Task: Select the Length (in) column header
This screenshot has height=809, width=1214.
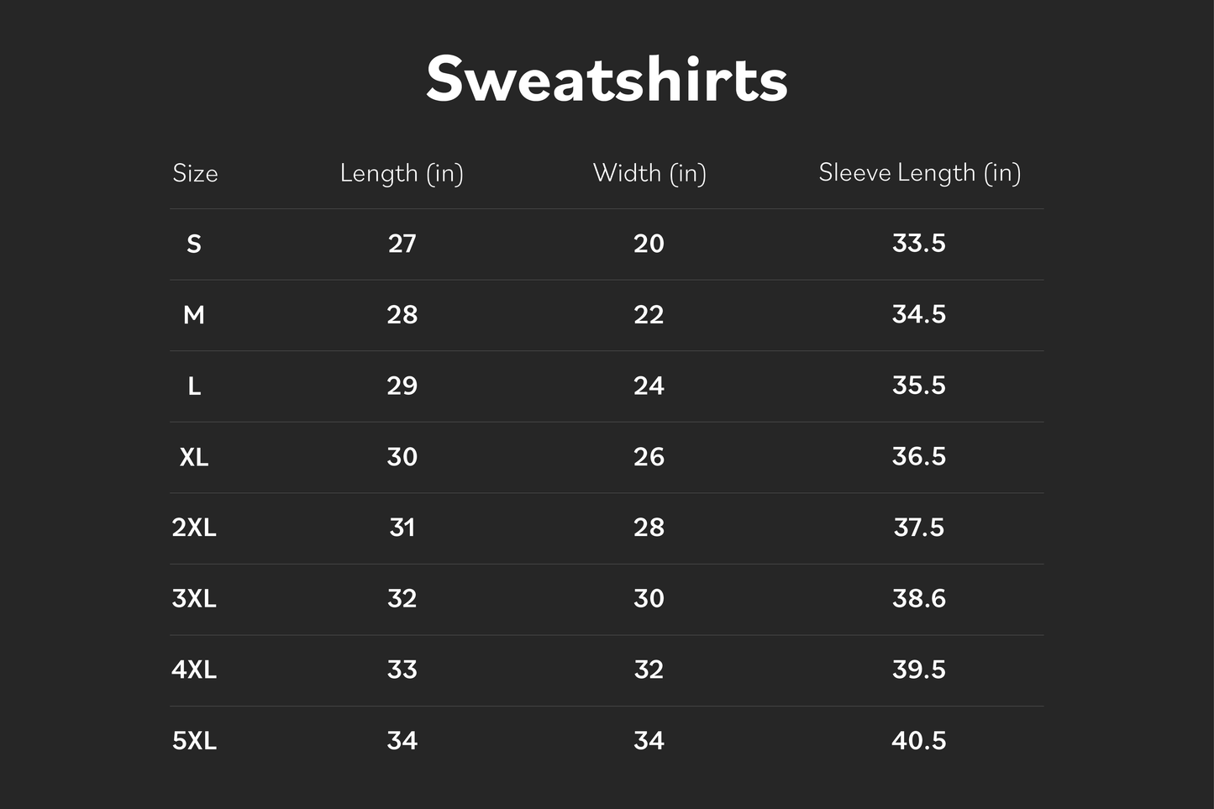Action: pyautogui.click(x=402, y=173)
